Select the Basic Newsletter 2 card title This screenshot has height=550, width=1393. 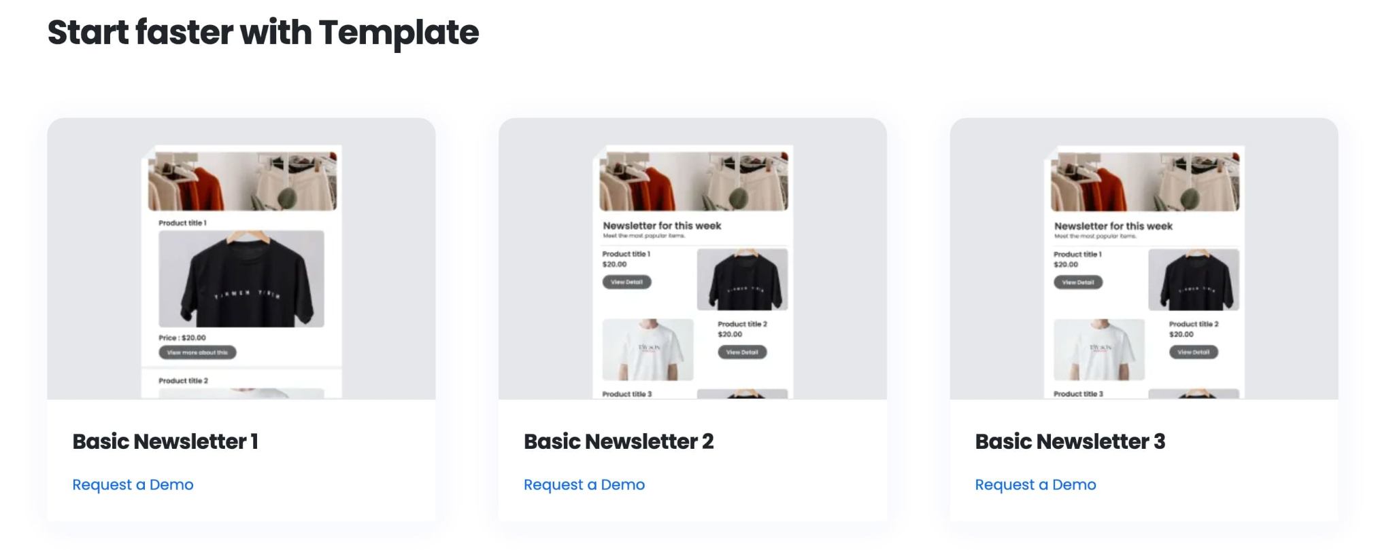click(x=618, y=441)
